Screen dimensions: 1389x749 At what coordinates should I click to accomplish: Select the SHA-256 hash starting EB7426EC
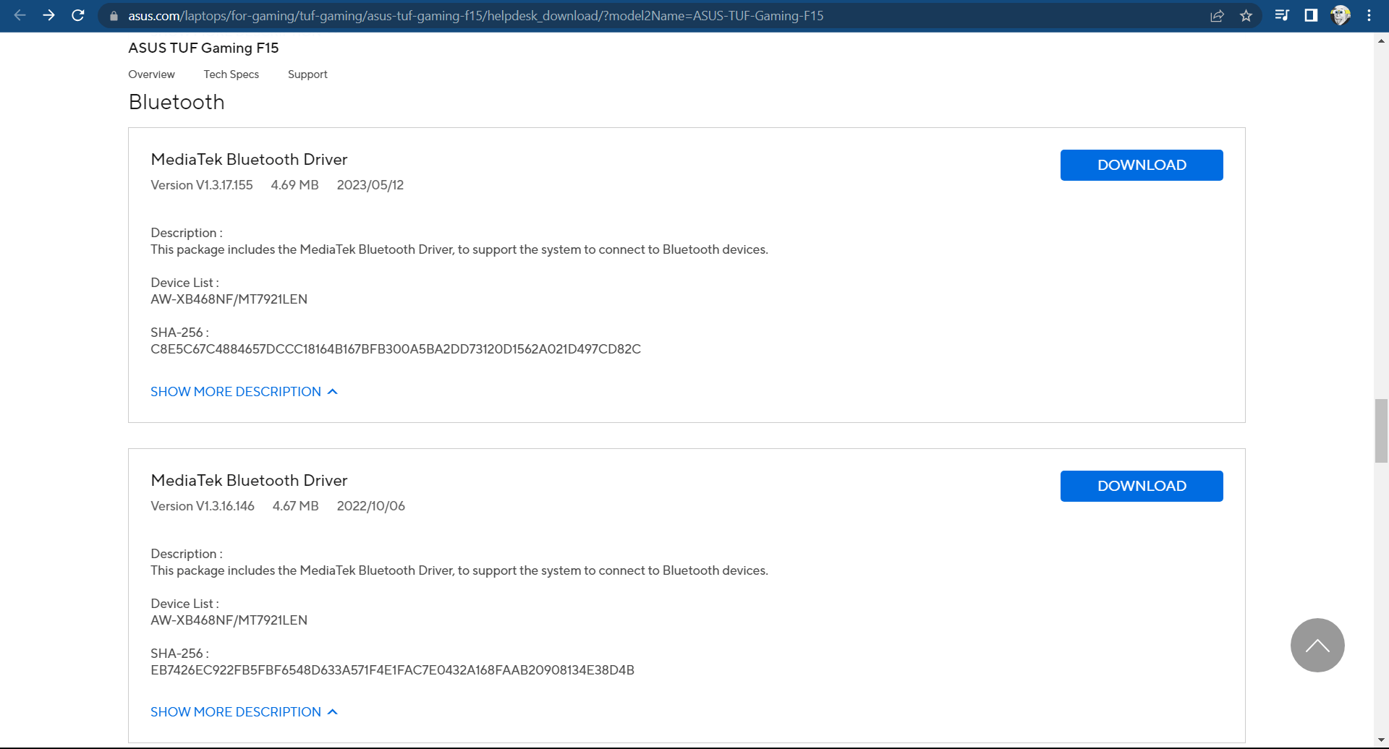click(x=392, y=670)
